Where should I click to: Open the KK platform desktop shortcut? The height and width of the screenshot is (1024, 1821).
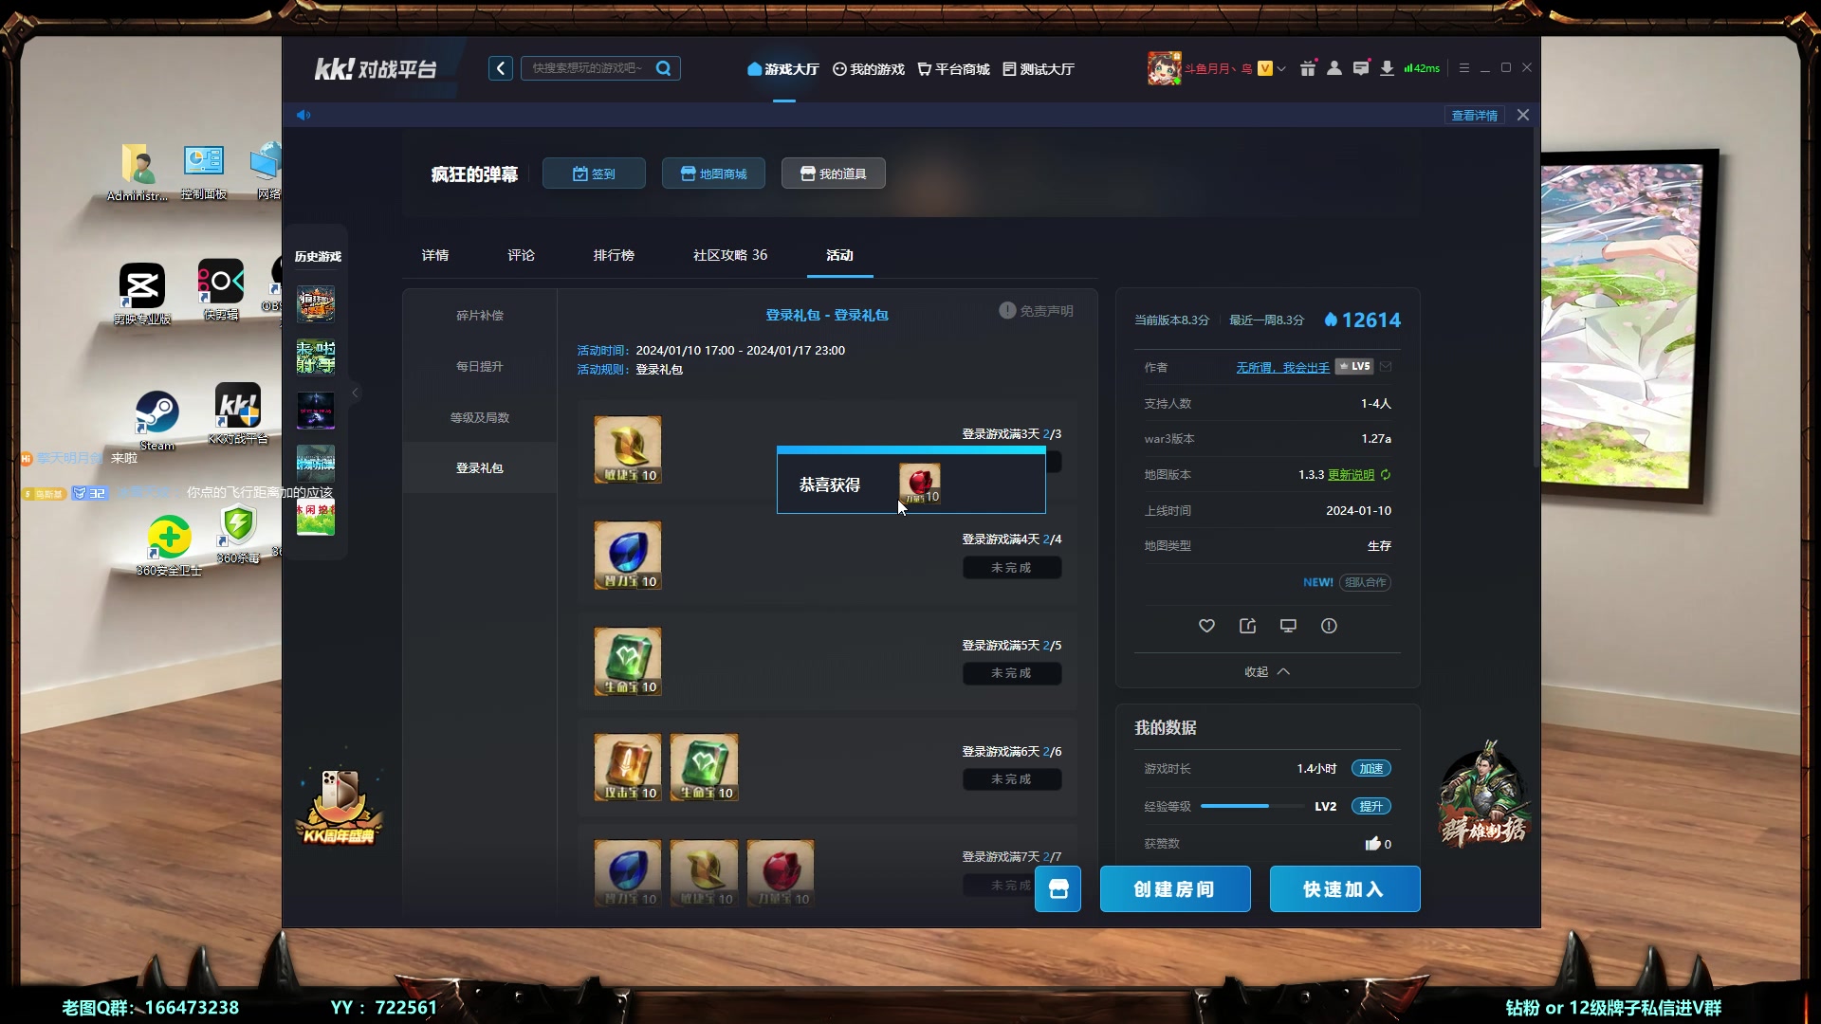tap(238, 413)
